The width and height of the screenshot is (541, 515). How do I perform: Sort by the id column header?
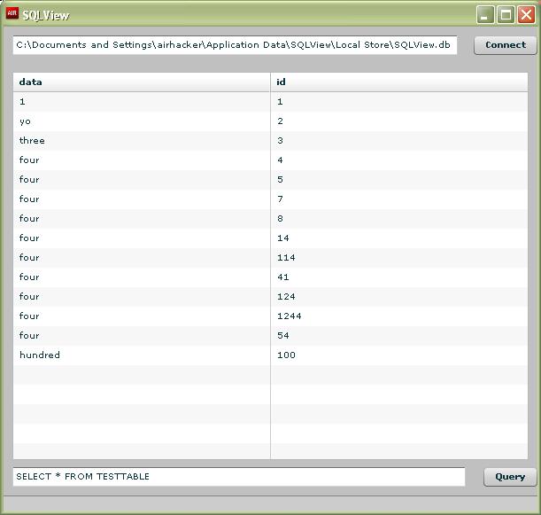399,82
